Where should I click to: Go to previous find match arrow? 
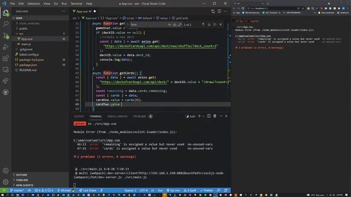(x=203, y=25)
